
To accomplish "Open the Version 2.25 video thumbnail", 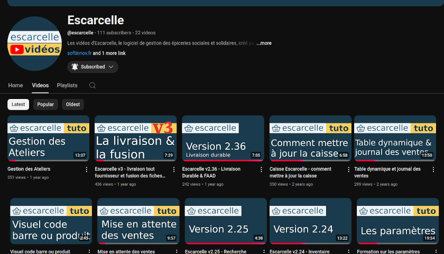I will (226, 221).
